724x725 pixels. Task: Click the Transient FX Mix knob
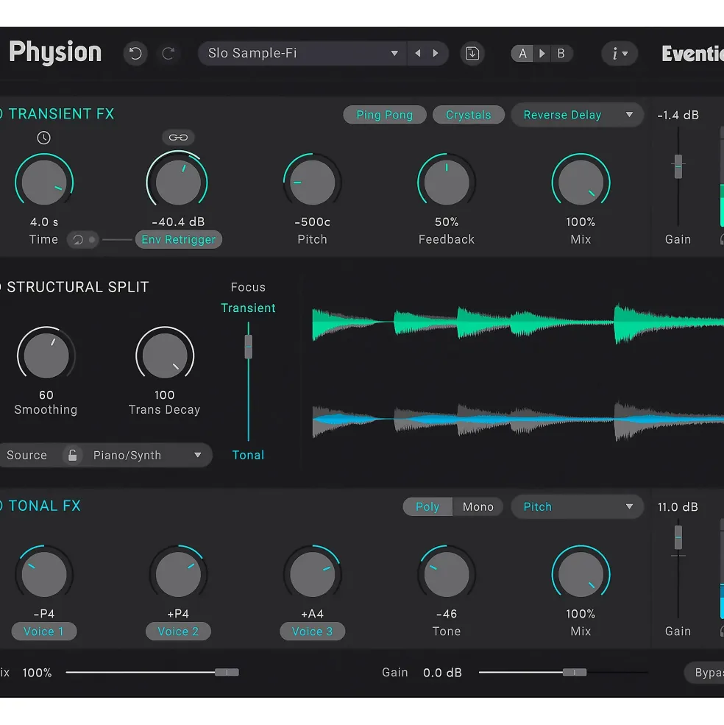click(581, 183)
